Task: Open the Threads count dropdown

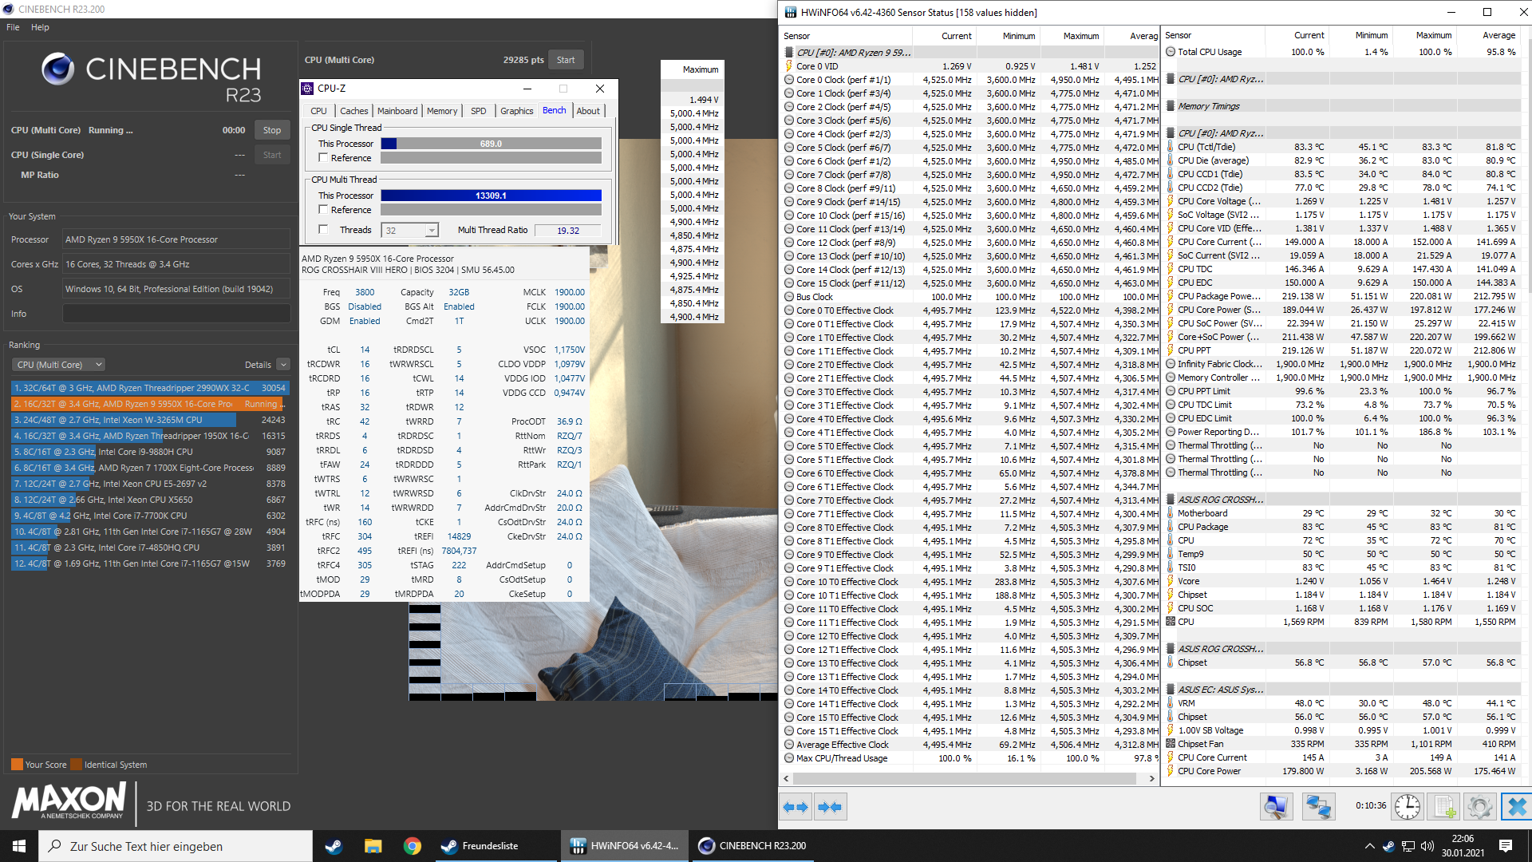Action: click(432, 231)
